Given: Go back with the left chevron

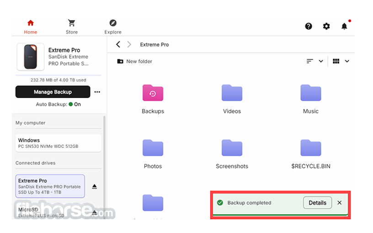Looking at the screenshot, I should (118, 44).
